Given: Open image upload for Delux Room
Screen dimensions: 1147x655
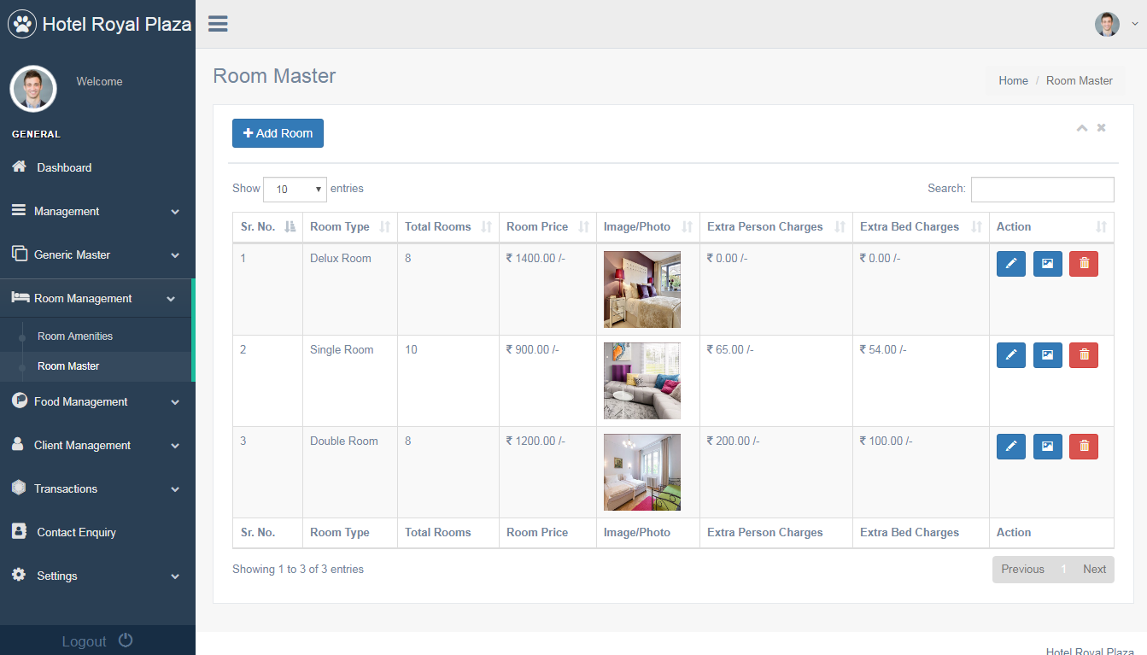Looking at the screenshot, I should pos(1047,264).
